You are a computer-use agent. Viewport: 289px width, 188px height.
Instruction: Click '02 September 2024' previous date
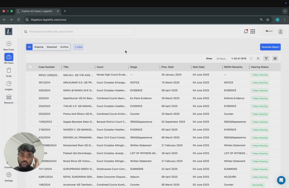coord(173,122)
